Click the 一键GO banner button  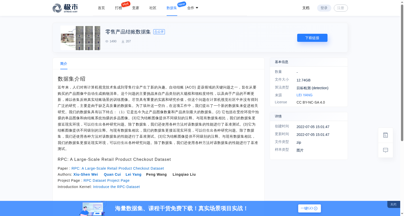pos(310,208)
